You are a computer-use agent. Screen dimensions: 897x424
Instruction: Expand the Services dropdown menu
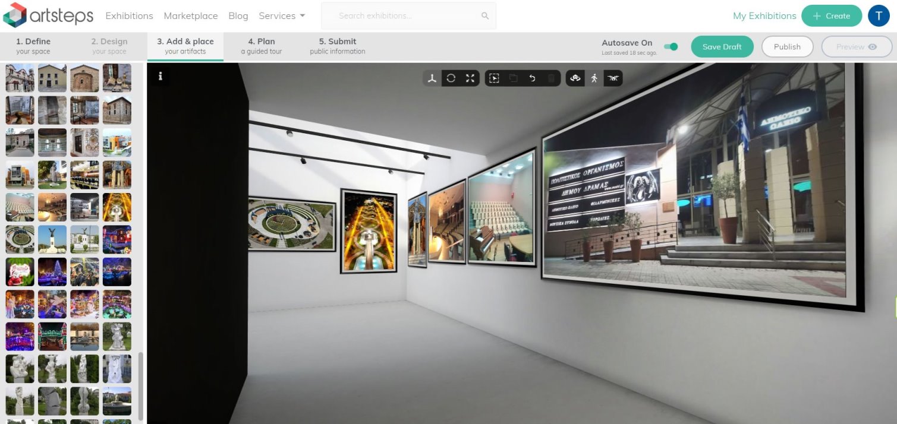282,16
